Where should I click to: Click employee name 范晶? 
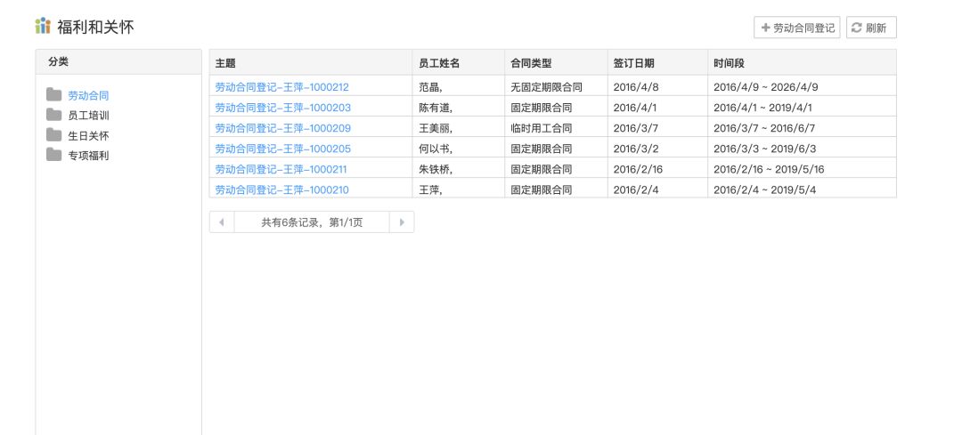(431, 87)
